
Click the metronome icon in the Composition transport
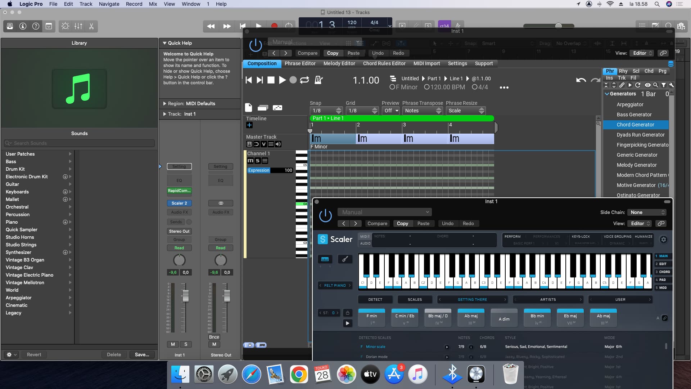319,80
